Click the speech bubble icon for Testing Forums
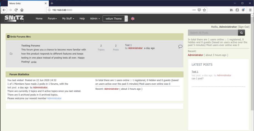 [x=180, y=46]
